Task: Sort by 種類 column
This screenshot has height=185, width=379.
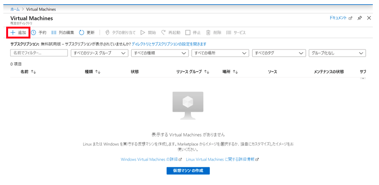Action: [93, 72]
